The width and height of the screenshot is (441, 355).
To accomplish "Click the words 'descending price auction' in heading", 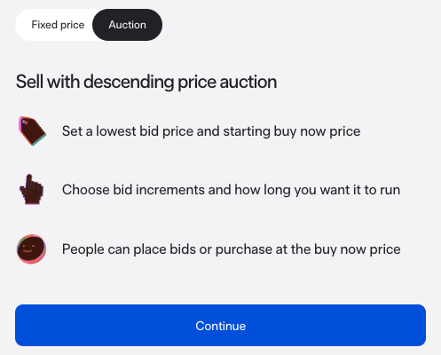I will point(180,82).
